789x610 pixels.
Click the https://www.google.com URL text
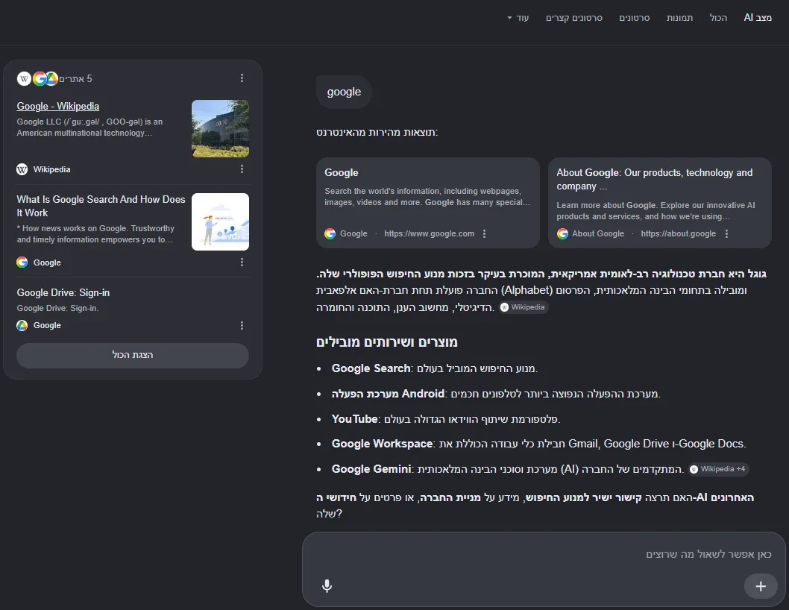coord(430,233)
